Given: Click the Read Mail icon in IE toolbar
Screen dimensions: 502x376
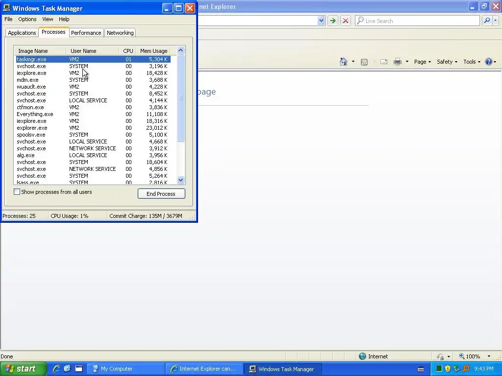Looking at the screenshot, I should (384, 62).
